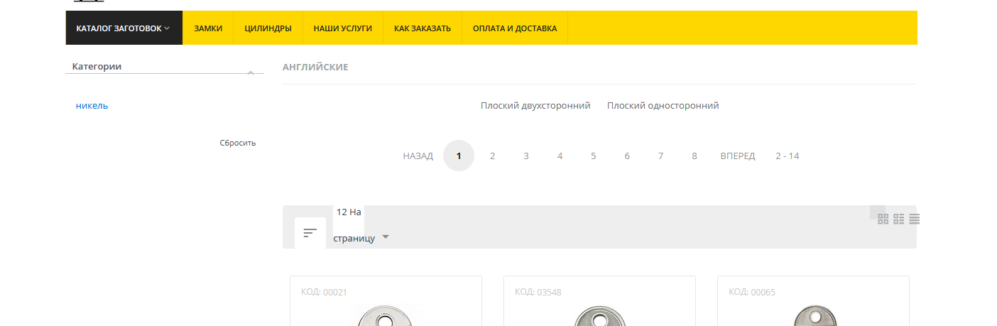The width and height of the screenshot is (997, 326).
Task: Go to pagination page 2
Action: [x=492, y=156]
